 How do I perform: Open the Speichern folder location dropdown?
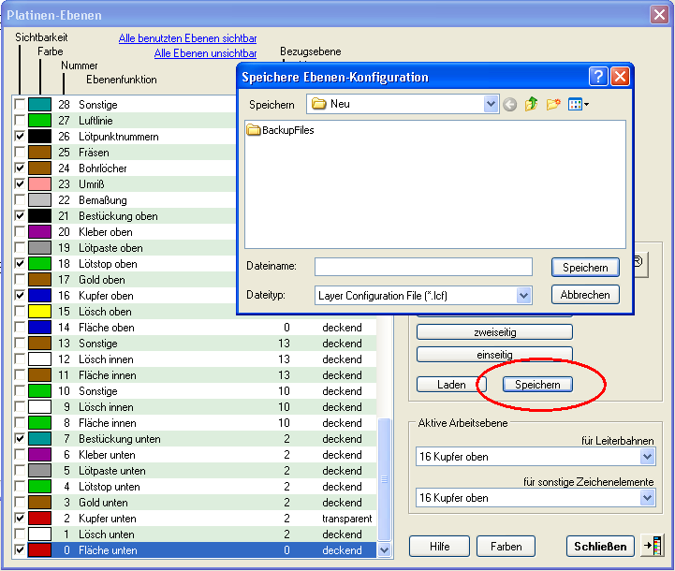coord(491,104)
